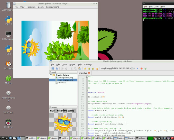Switch to the (playe... taskbar window button
This screenshot has height=140, width=174.
[x=75, y=138]
